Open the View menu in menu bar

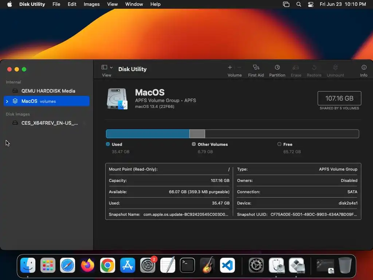coord(112,4)
